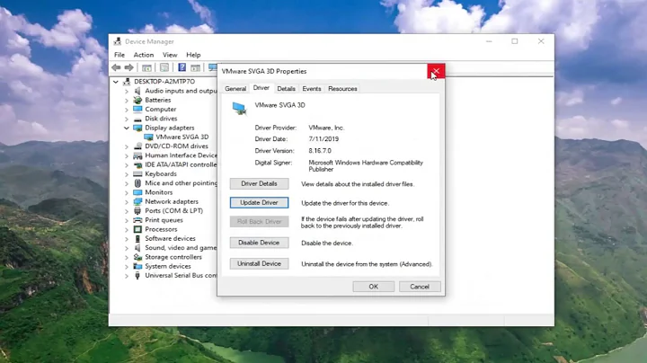Screen dimensions: 647x363
Task: Confirm the dialog with OK
Action: coord(374,287)
